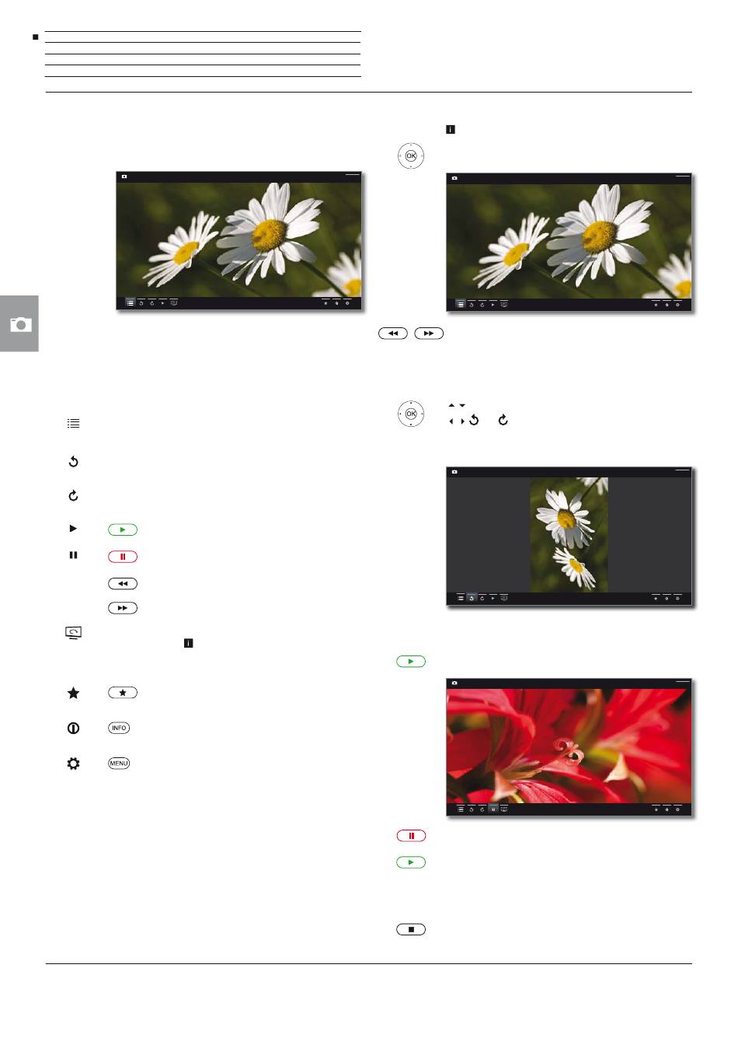This screenshot has height=1045, width=738.
Task: Click the rotate clockwise icon in legend
Action: [x=73, y=495]
